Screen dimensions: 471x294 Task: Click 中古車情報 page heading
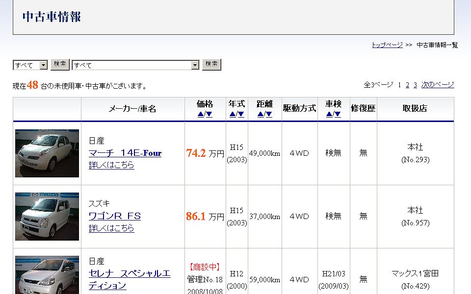tap(52, 17)
